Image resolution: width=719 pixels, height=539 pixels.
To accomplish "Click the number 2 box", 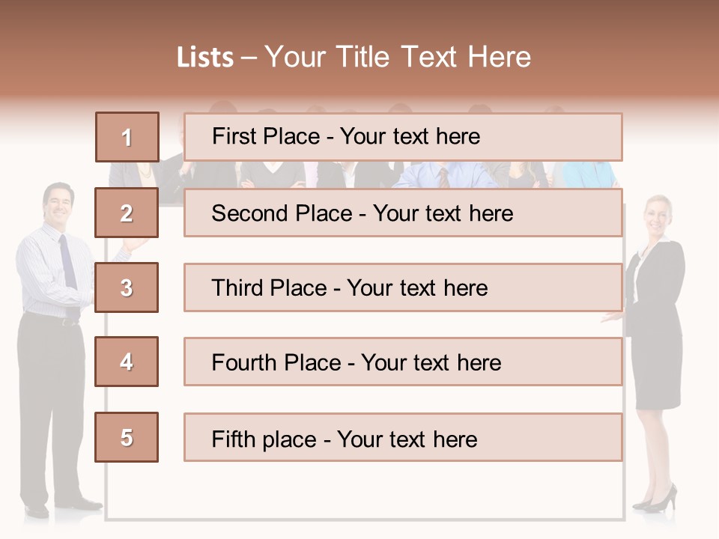I will pyautogui.click(x=127, y=213).
